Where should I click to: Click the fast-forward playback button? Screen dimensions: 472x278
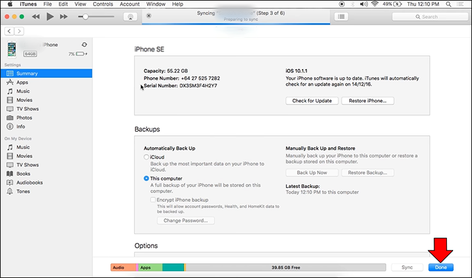[64, 16]
